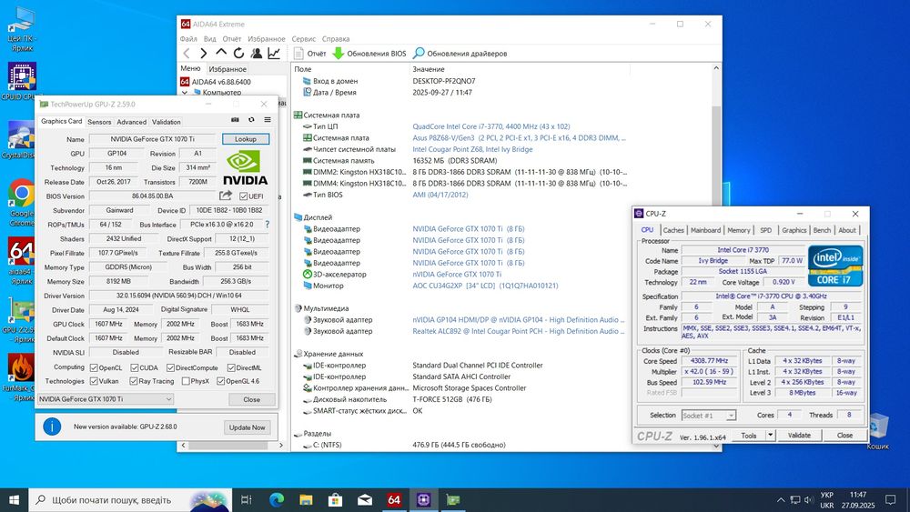Open Кошик recycle bin icon
The height and width of the screenshot is (512, 910).
coord(877,432)
